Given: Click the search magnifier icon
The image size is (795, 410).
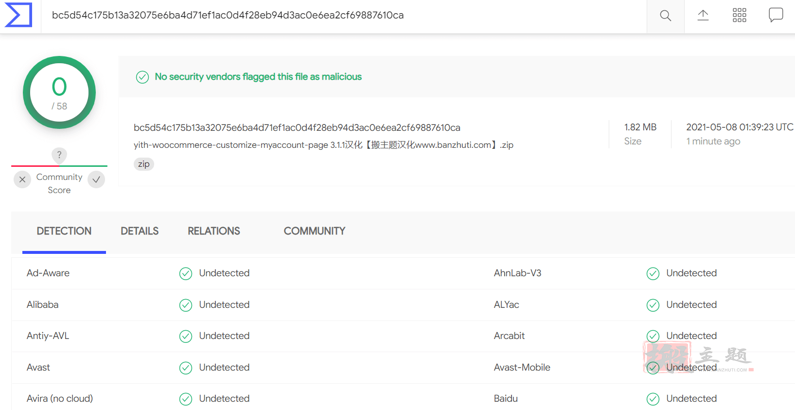Looking at the screenshot, I should click(x=665, y=16).
